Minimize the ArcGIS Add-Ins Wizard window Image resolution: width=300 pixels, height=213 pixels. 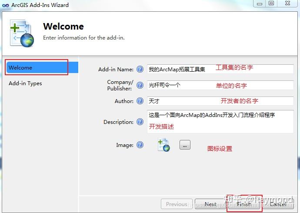260,3
